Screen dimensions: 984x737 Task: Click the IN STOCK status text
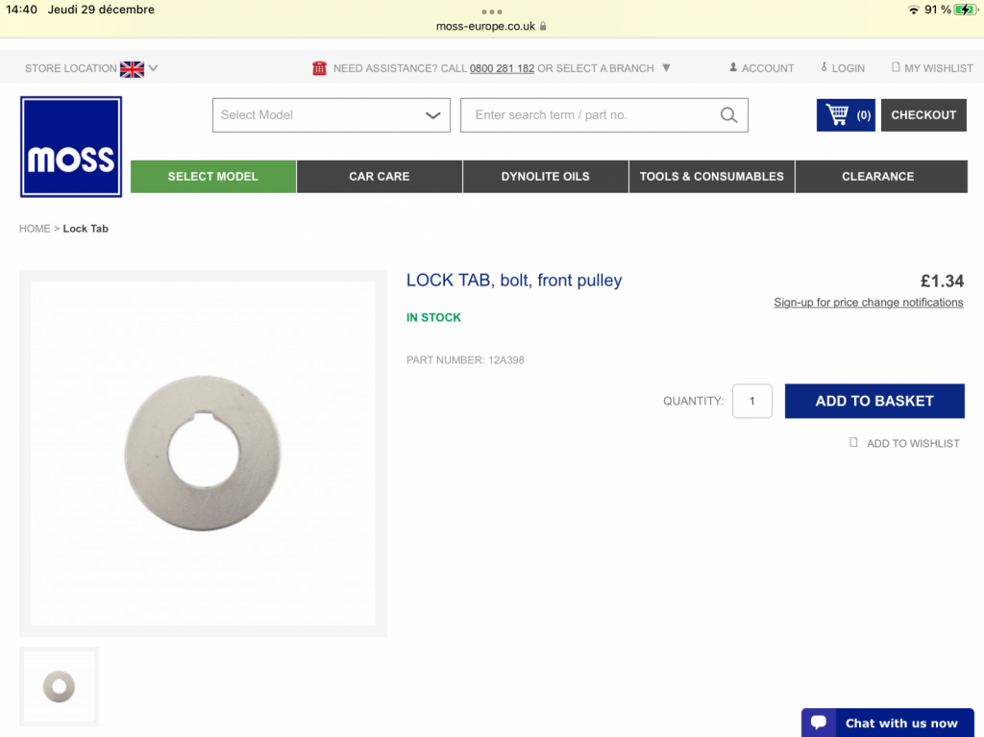(433, 318)
